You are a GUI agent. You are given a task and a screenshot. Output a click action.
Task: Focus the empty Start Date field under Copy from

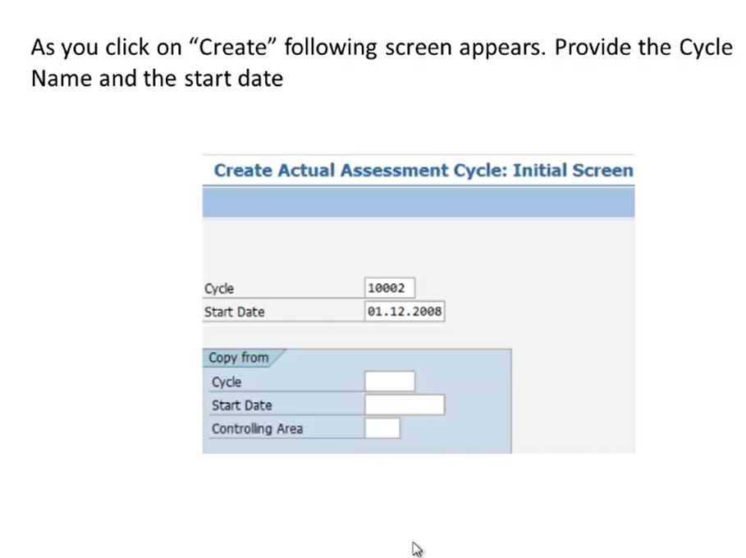click(405, 405)
